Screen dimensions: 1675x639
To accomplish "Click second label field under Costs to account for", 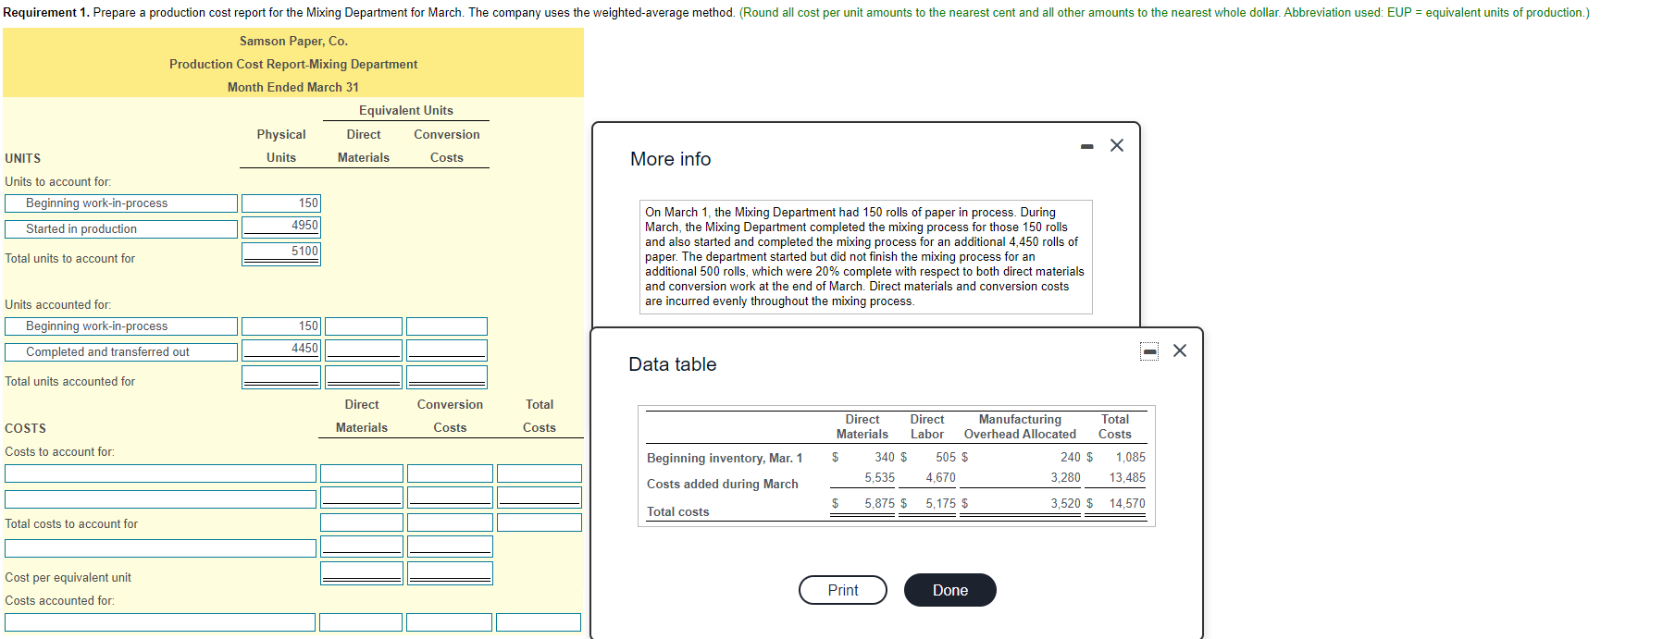I will coord(161,499).
